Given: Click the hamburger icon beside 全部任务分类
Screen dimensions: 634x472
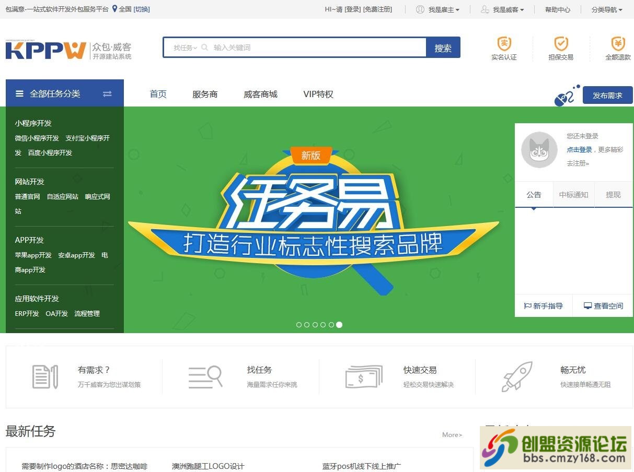Looking at the screenshot, I should click(20, 93).
